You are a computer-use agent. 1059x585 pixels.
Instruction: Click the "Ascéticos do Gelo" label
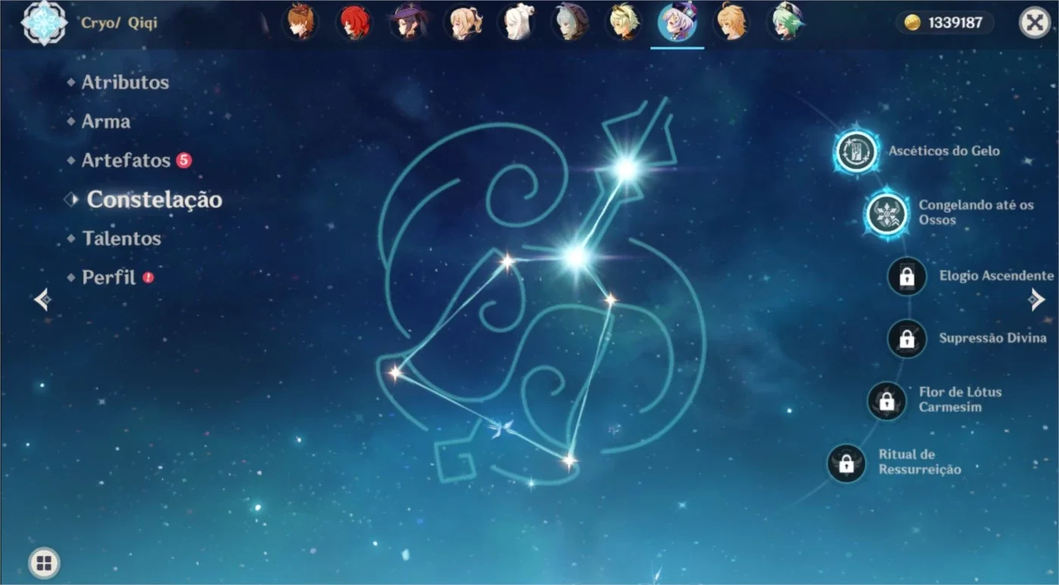pos(944,151)
